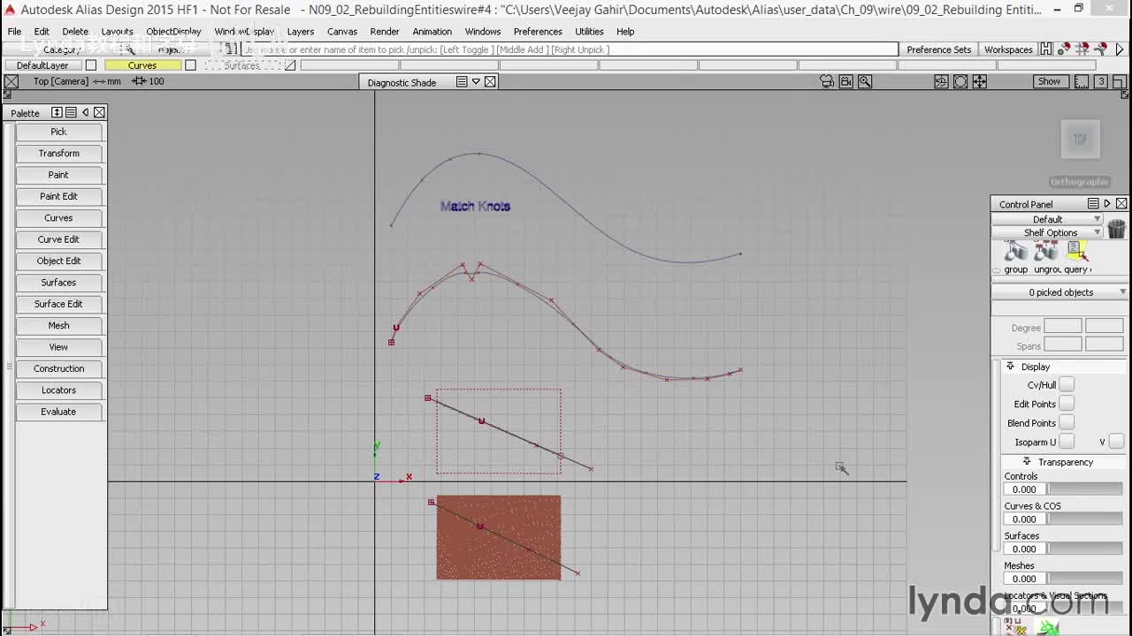This screenshot has width=1132, height=636.
Task: Adjust the Curves & COS transparency slider
Action: 1085,519
